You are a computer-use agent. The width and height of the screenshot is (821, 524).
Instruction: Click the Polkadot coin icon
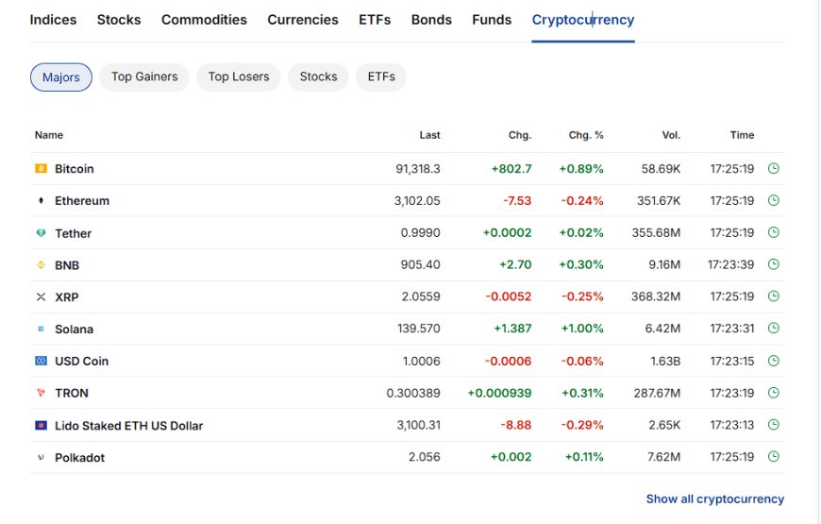41,457
